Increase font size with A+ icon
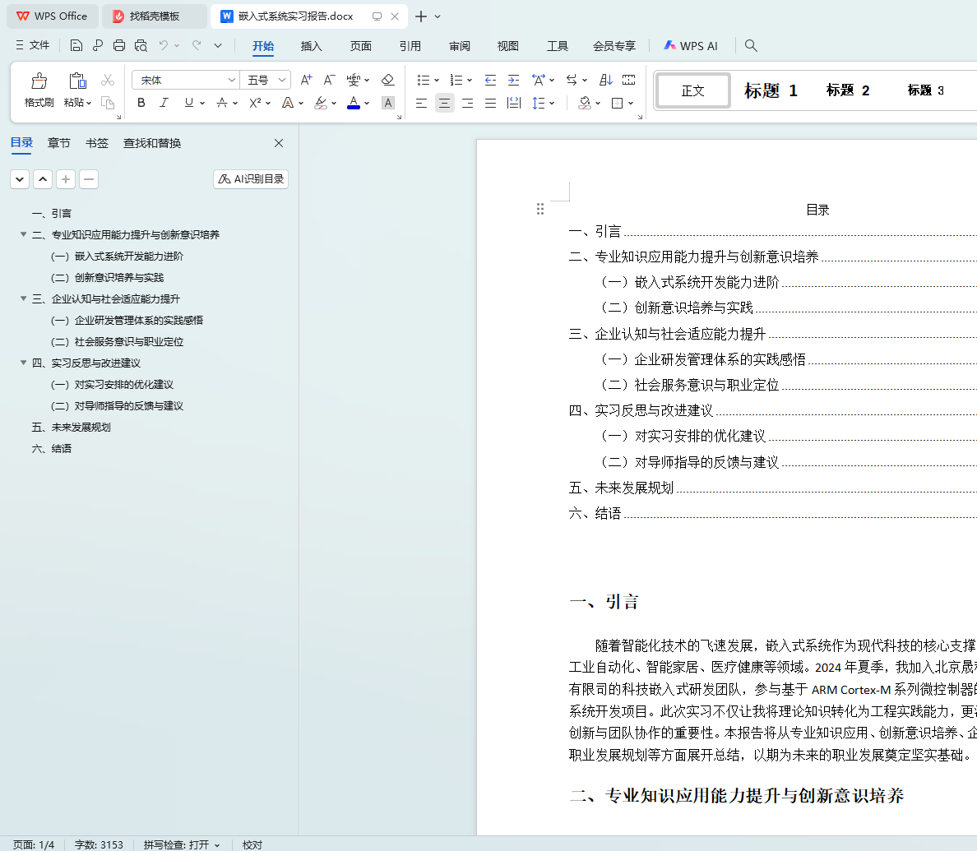This screenshot has width=977, height=851. coord(306,80)
